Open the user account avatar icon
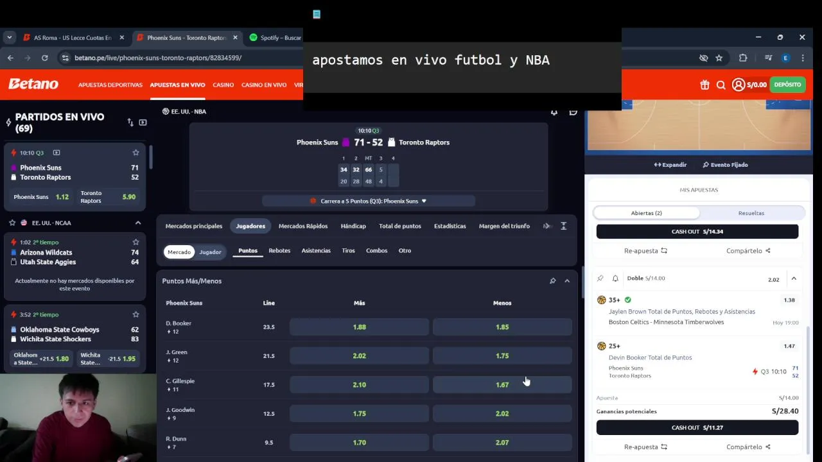 [739, 85]
